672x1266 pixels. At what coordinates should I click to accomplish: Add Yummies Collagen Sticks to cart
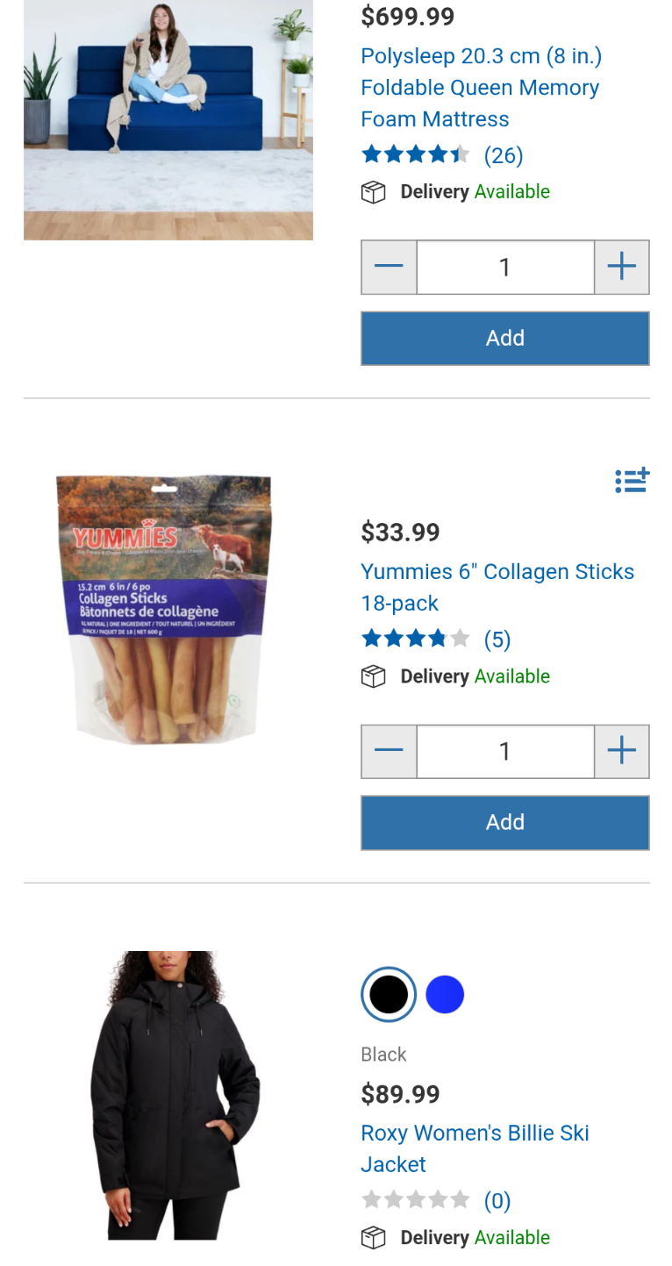pyautogui.click(x=504, y=822)
